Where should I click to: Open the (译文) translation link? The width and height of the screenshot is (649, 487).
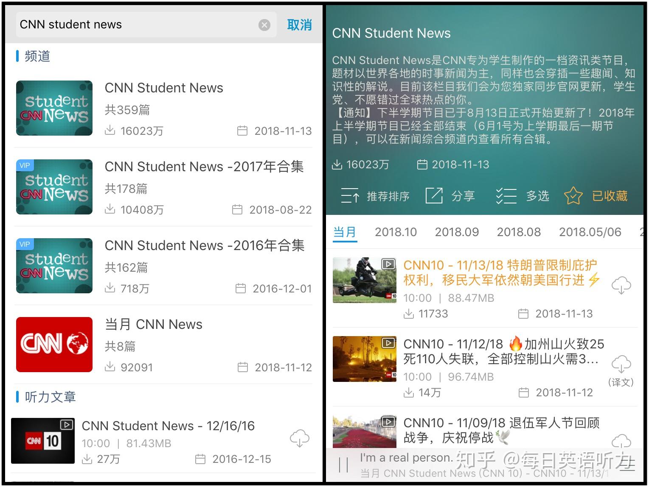[621, 382]
